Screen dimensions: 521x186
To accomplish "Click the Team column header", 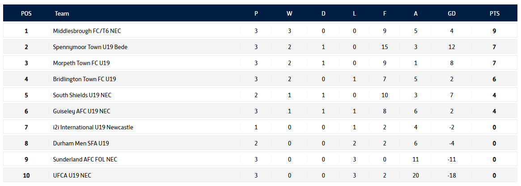I will point(62,13).
